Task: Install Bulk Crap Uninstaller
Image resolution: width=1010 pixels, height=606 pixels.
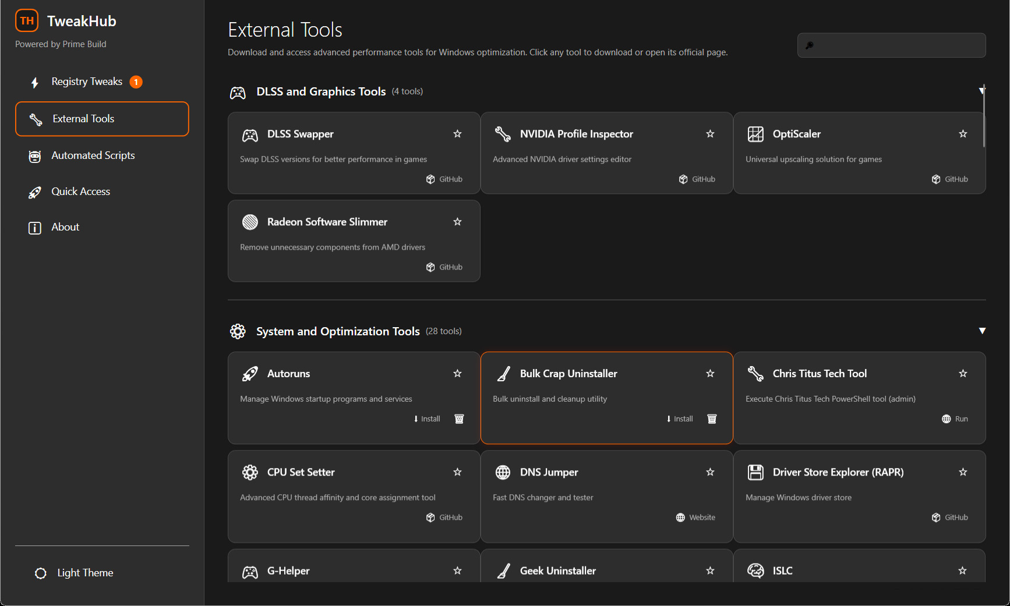Action: point(680,419)
